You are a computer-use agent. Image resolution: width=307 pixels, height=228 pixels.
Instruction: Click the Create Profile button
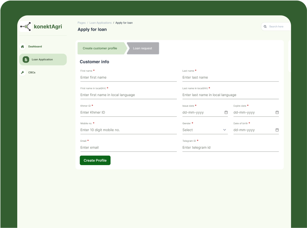tap(95, 160)
